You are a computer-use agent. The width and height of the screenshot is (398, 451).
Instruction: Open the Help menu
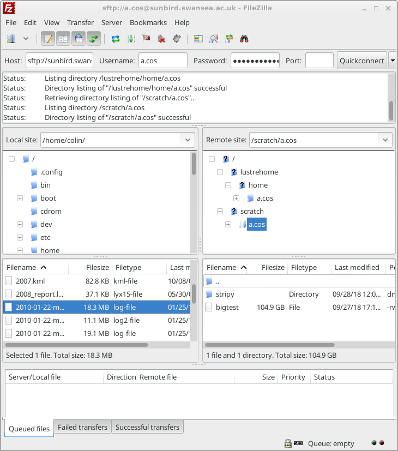[x=182, y=23]
